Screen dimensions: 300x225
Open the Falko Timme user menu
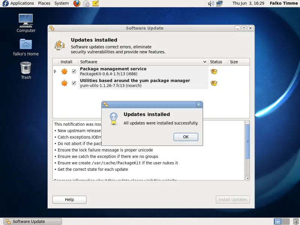click(283, 3)
